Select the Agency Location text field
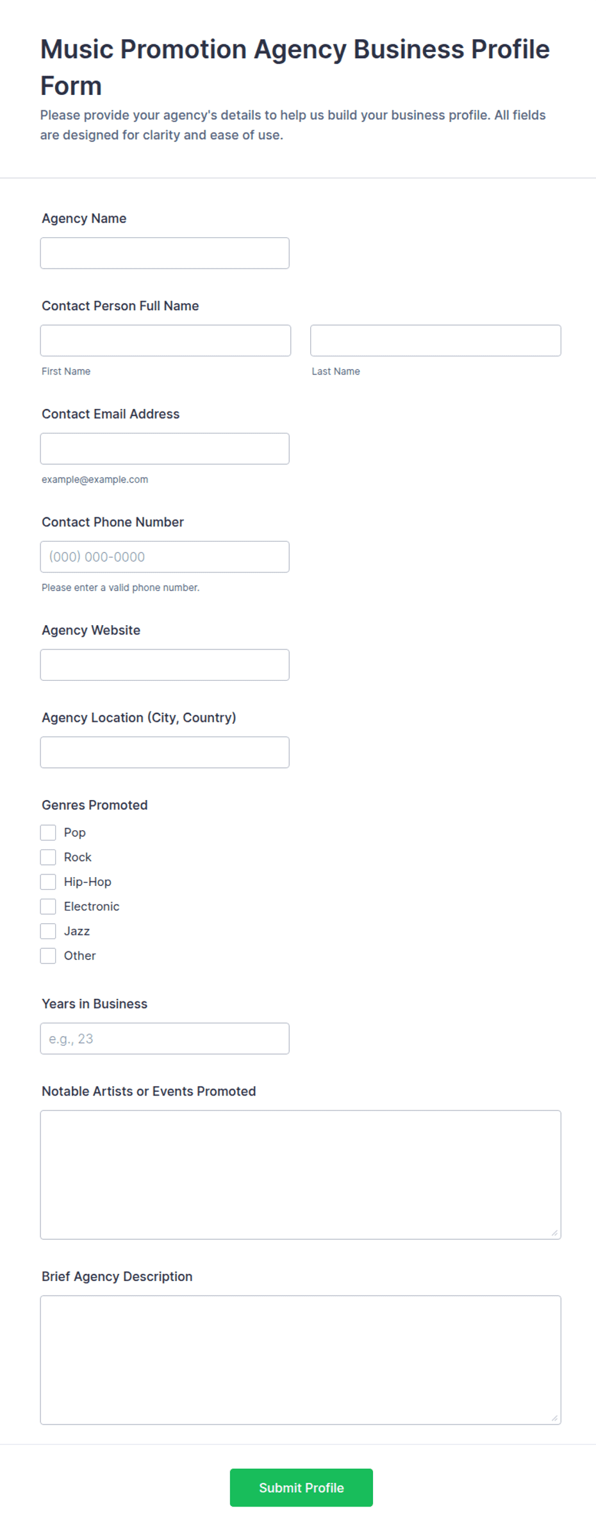Screen dimensions: 596x1538 [x=165, y=753]
